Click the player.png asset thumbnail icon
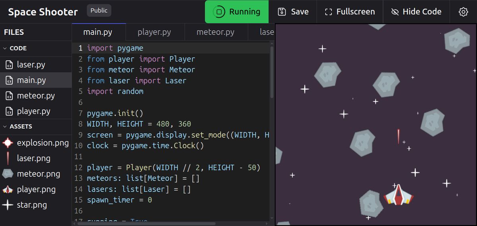Image resolution: width=477 pixels, height=226 pixels. 8,189
